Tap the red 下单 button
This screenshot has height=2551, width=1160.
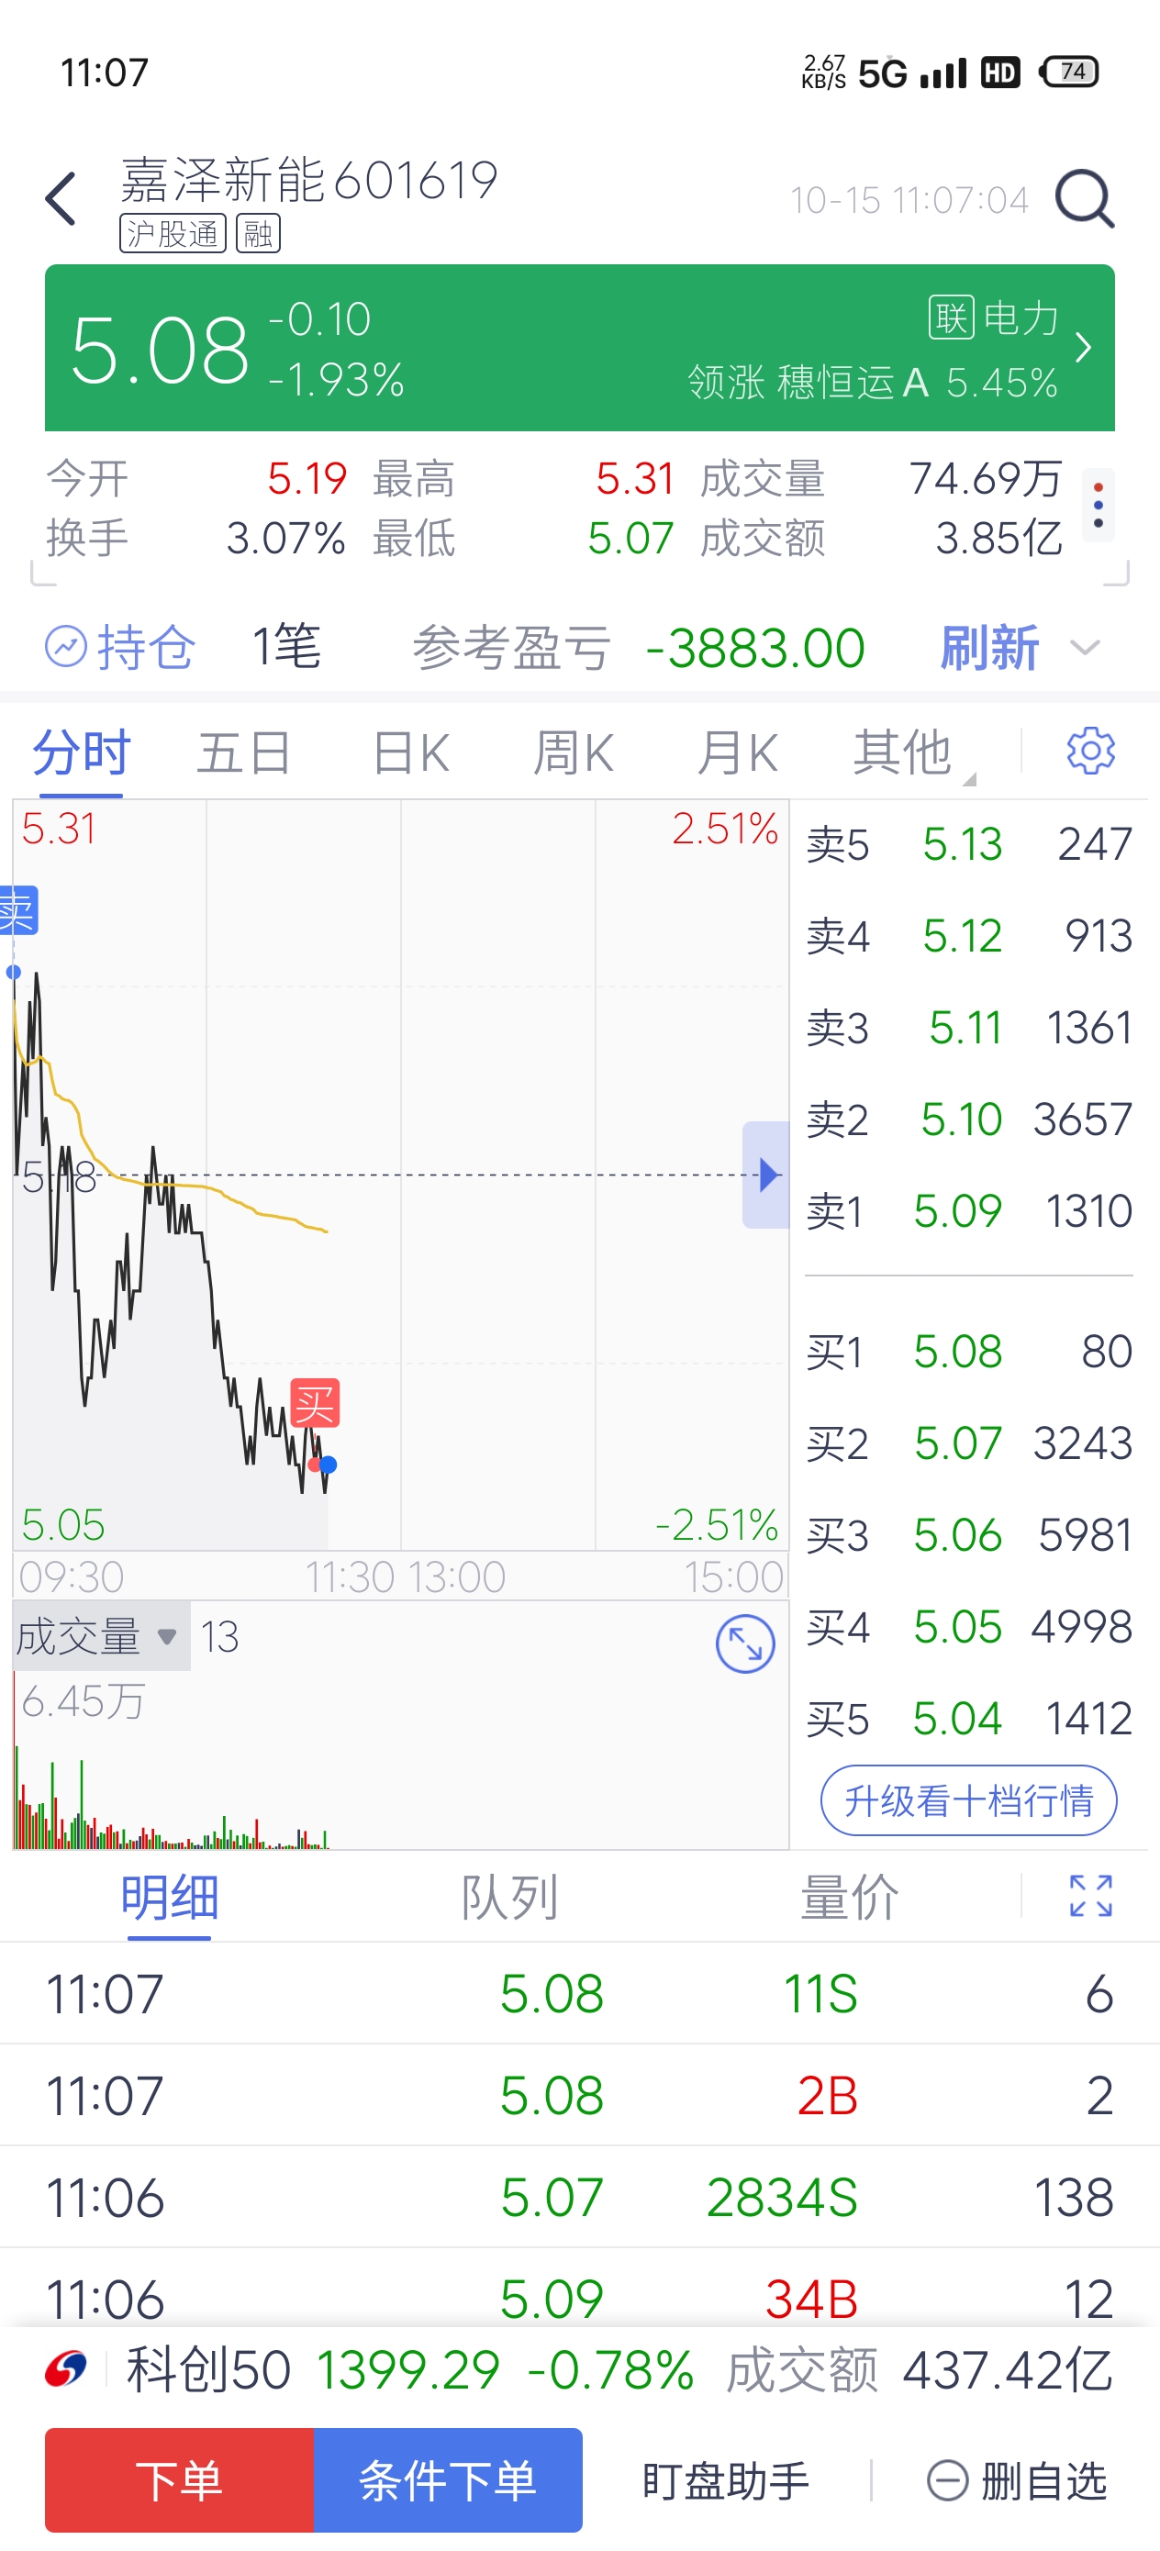[x=179, y=2479]
